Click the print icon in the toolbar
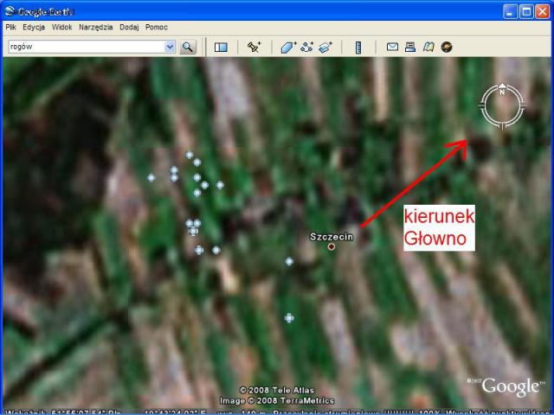The height and width of the screenshot is (415, 554). point(410,47)
